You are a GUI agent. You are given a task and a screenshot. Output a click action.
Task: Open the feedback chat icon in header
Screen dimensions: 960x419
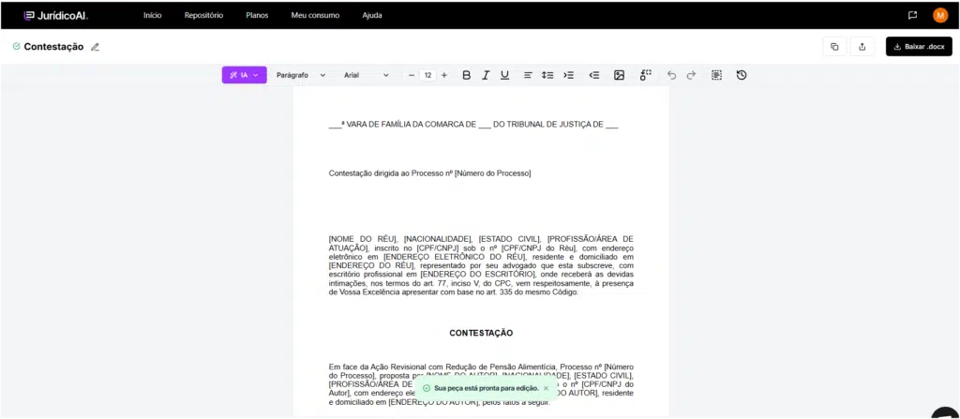(912, 15)
